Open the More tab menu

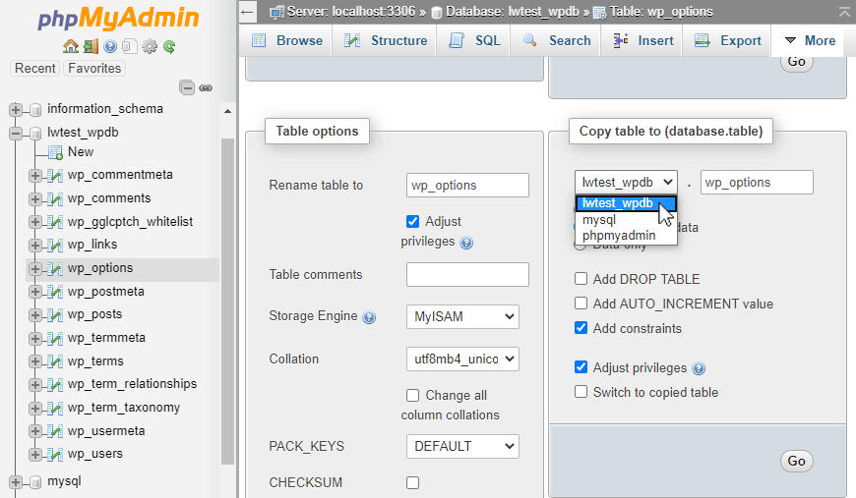[x=809, y=40]
